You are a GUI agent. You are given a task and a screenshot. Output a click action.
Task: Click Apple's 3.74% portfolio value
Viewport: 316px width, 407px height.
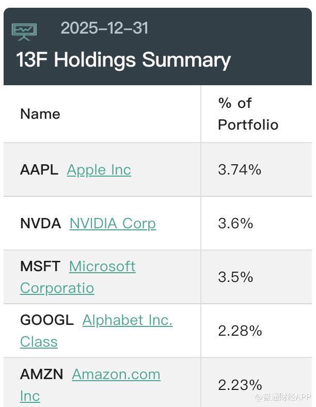(x=240, y=170)
